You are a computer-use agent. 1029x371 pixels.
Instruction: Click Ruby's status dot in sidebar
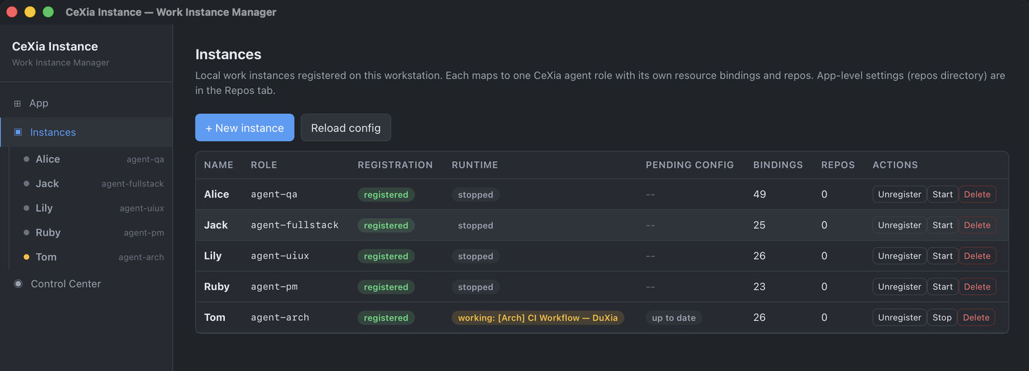click(x=26, y=233)
